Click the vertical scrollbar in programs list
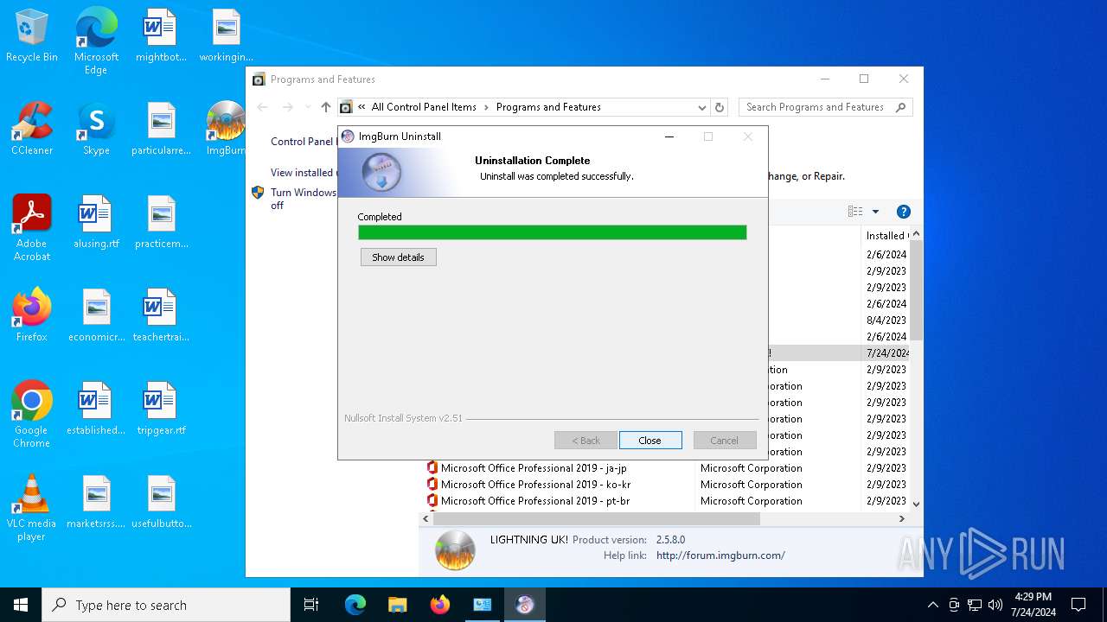This screenshot has height=622, width=1107. (x=916, y=290)
